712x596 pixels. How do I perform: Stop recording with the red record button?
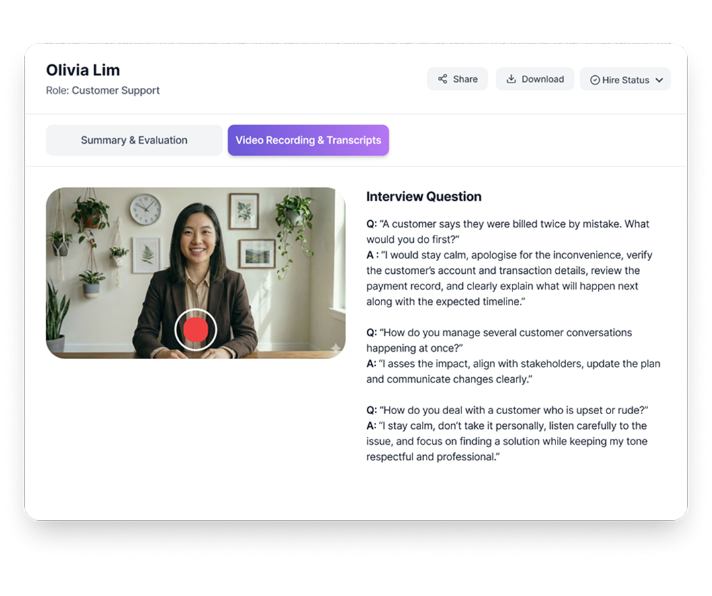coord(195,330)
